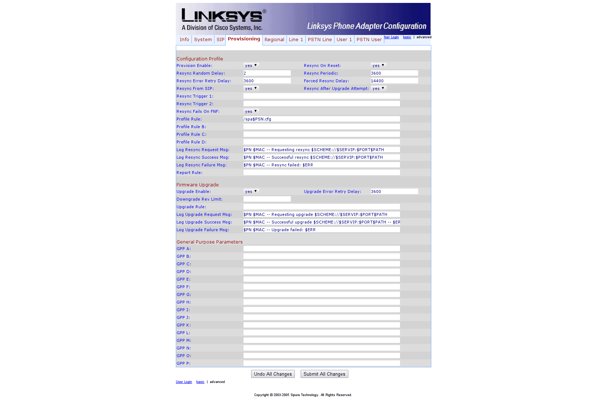The height and width of the screenshot is (403, 606).
Task: Click the Upgrade Error Retry Delay field
Action: click(395, 191)
